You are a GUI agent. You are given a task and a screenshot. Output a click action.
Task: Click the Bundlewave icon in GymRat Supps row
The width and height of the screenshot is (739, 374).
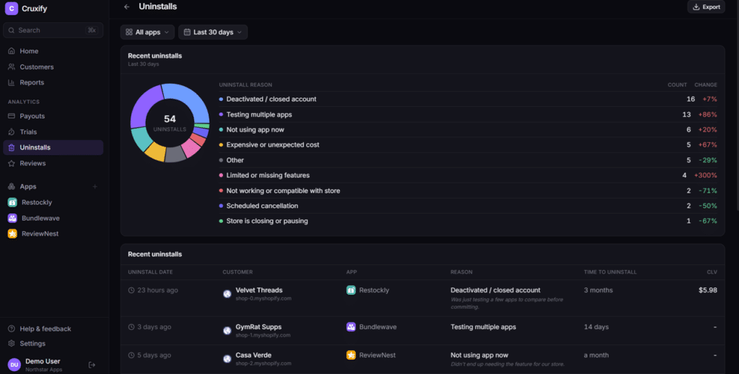click(x=351, y=327)
